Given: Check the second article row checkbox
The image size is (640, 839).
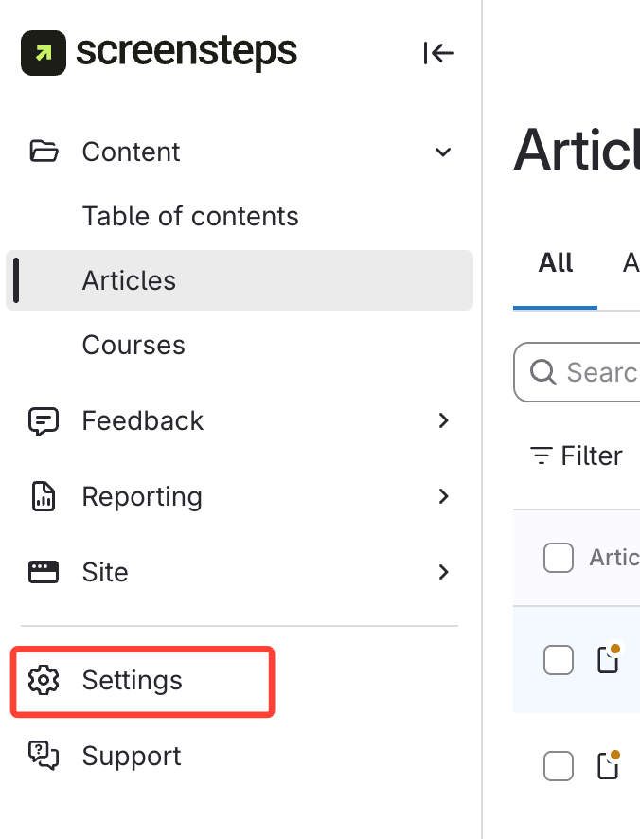Looking at the screenshot, I should pos(559,765).
